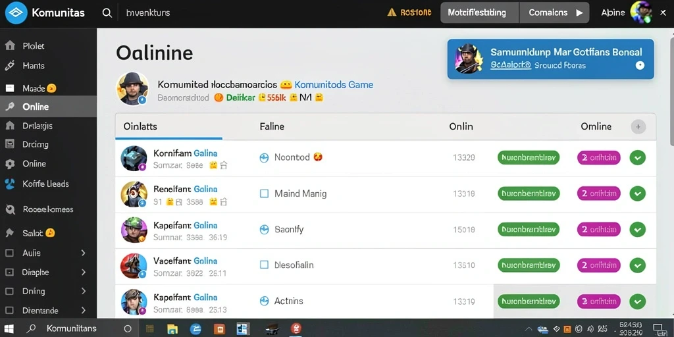Image resolution: width=674 pixels, height=337 pixels.
Task: Open the Moade sidebar item icon
Action: click(9, 89)
